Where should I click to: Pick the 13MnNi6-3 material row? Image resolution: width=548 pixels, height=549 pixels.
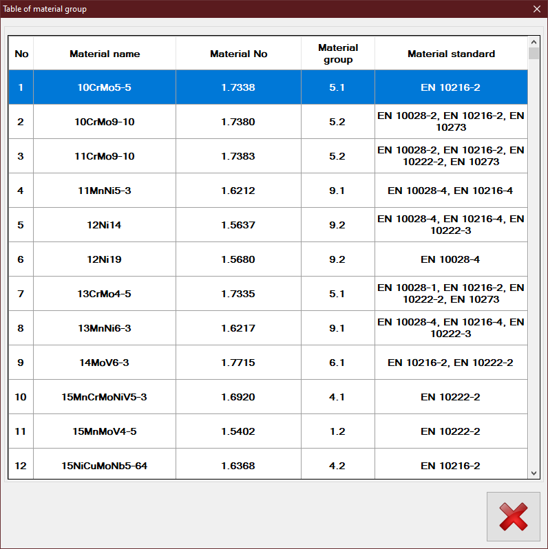105,328
